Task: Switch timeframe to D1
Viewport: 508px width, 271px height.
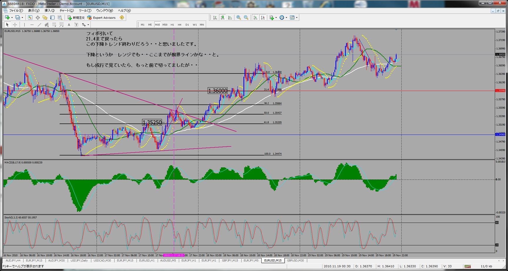Action: point(187,25)
